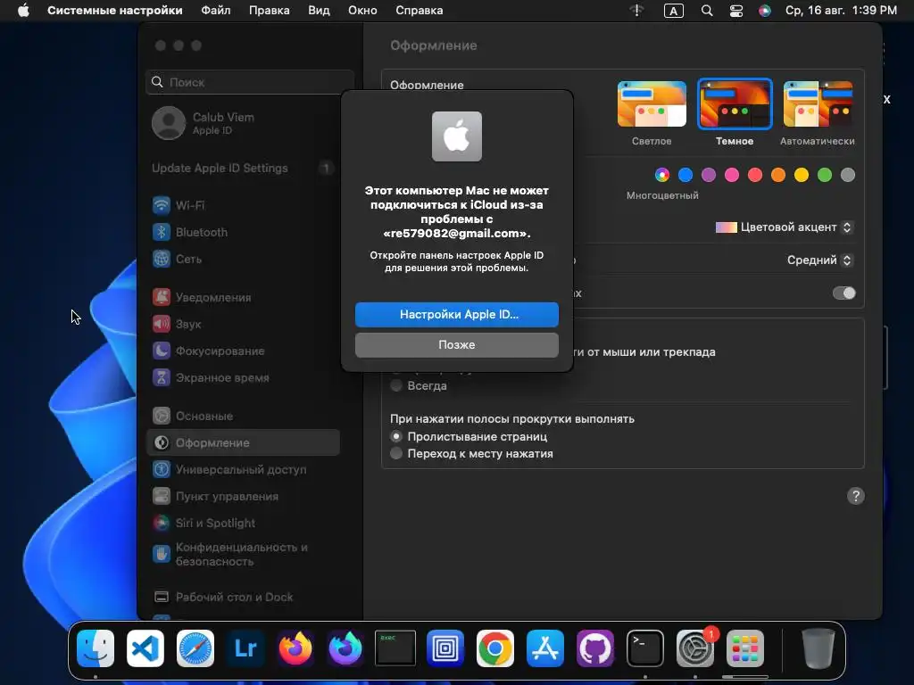This screenshot has height=685, width=914.
Task: Open App Store from the Dock
Action: pos(545,648)
